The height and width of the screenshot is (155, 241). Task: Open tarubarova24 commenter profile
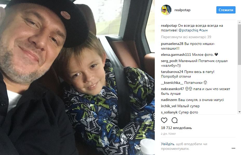click(172, 72)
